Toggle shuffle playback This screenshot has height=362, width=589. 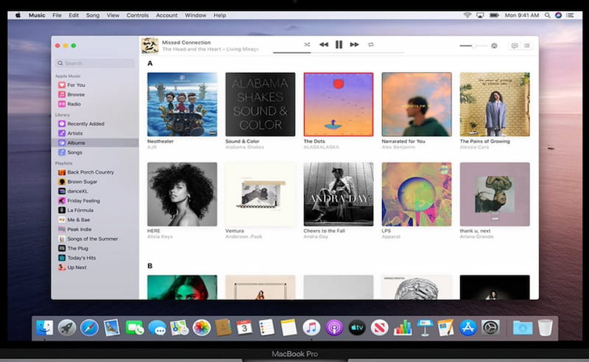coord(307,44)
